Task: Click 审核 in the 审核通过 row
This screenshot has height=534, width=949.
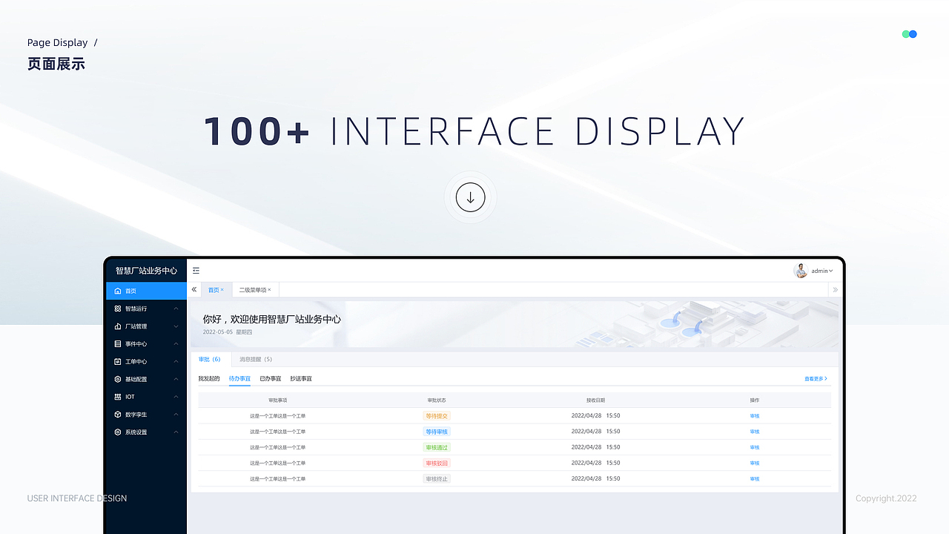Action: pos(755,447)
